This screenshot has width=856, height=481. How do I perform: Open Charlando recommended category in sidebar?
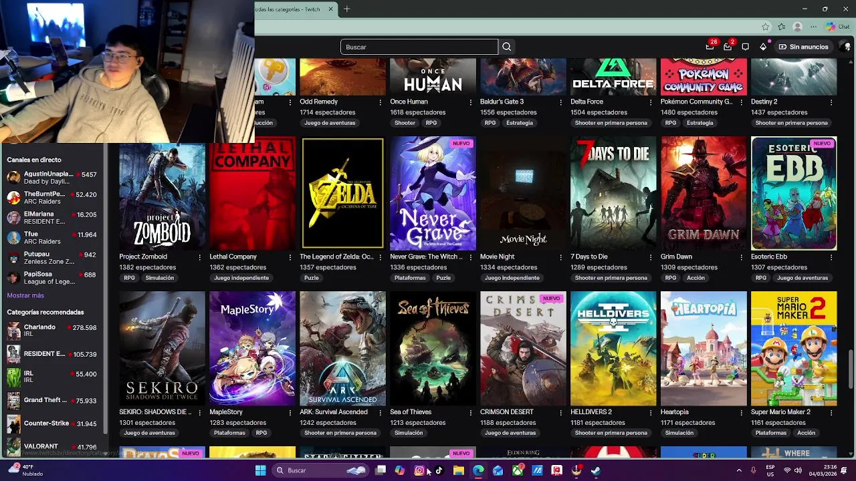[52, 331]
